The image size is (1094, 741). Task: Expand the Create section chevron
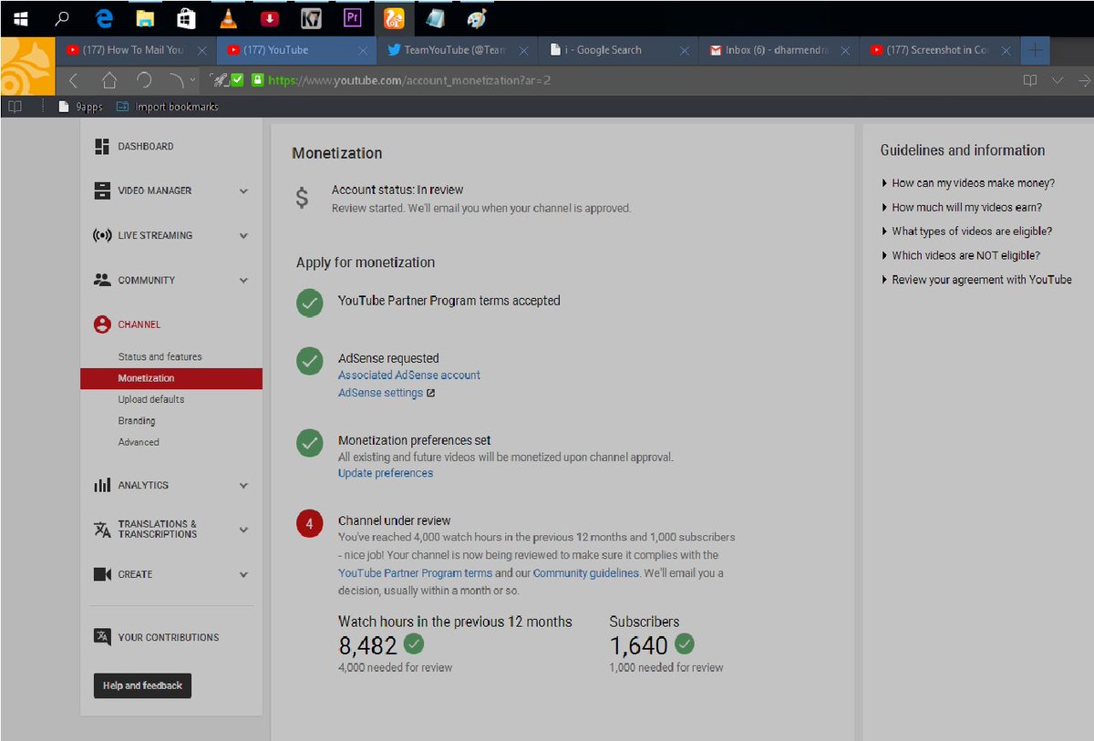tap(243, 575)
